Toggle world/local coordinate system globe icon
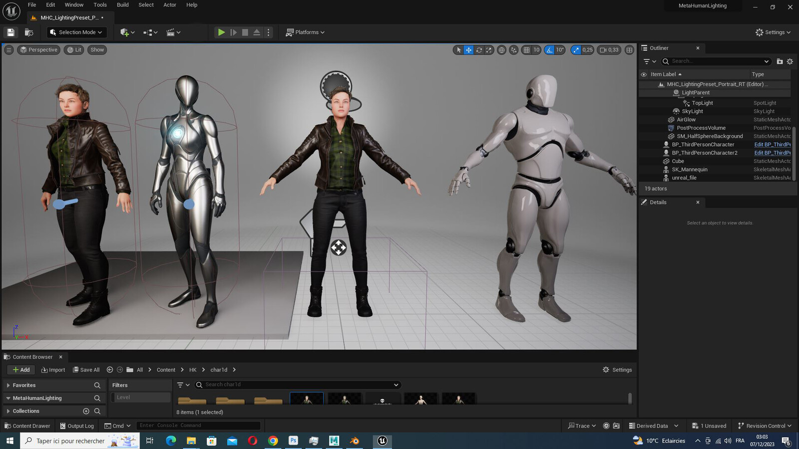Image resolution: width=799 pixels, height=449 pixels. (501, 50)
